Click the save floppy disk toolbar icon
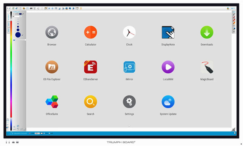Viewport: 243px width, 146px height. tap(27, 8)
